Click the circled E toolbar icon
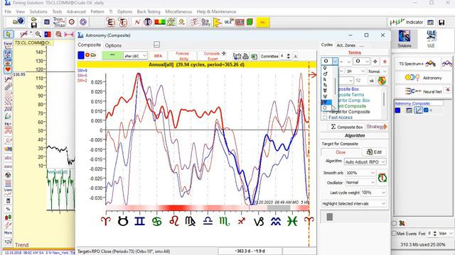 [111, 22]
